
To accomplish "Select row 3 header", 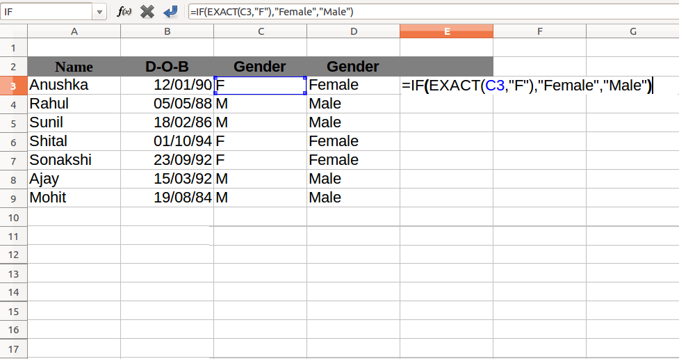I will click(13, 86).
